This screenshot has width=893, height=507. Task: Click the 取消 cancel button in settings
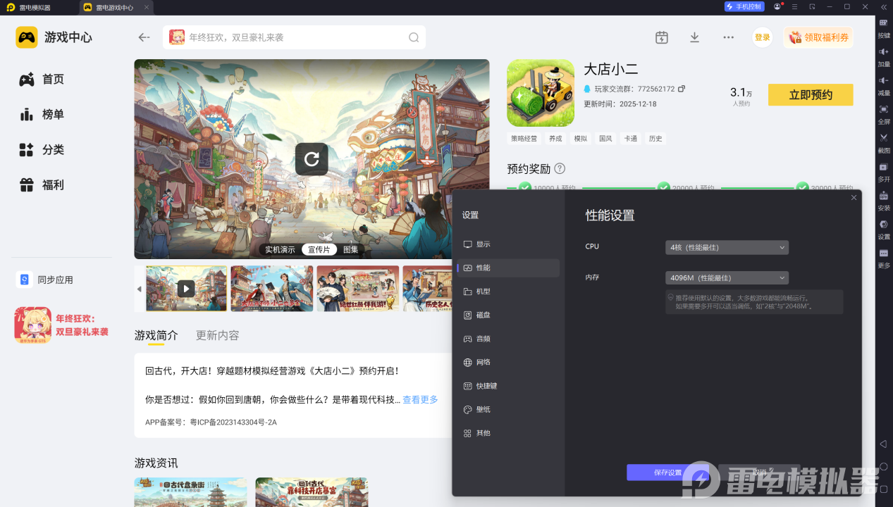coord(759,472)
